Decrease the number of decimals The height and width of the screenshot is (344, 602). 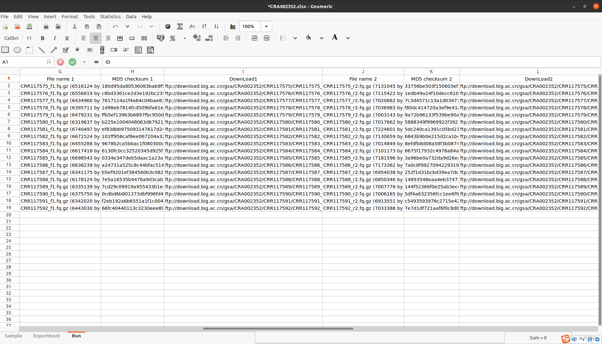tap(209, 38)
